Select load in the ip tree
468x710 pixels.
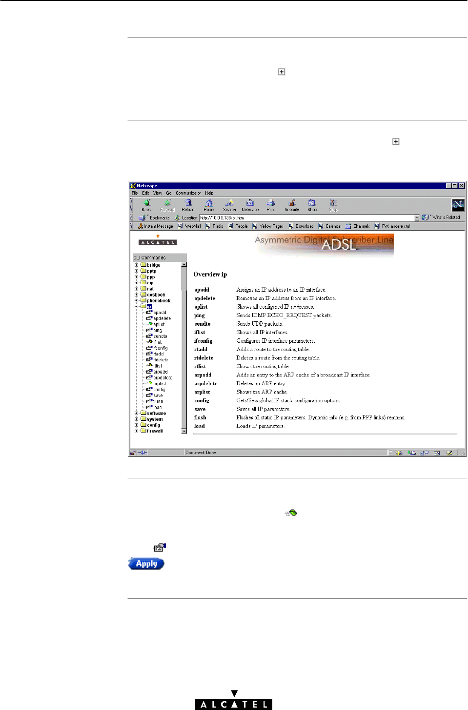click(158, 407)
